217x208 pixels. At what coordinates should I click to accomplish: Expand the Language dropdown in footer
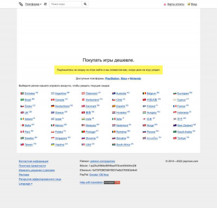[25, 184]
